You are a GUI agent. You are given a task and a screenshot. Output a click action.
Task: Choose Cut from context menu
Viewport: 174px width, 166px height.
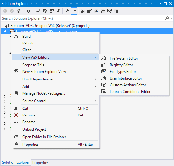[x=55, y=109]
